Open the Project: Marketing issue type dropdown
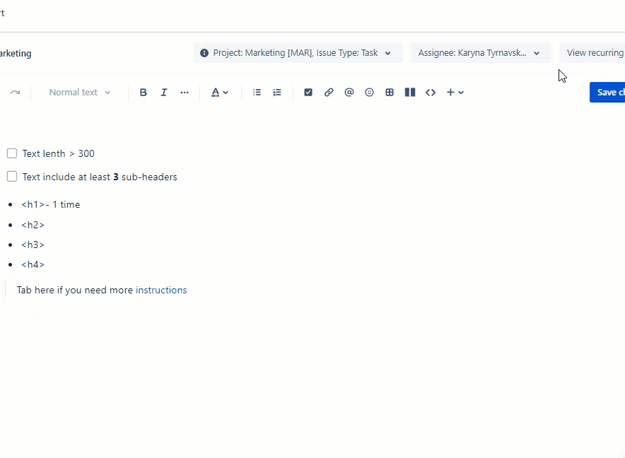This screenshot has height=458, width=625. [x=297, y=52]
